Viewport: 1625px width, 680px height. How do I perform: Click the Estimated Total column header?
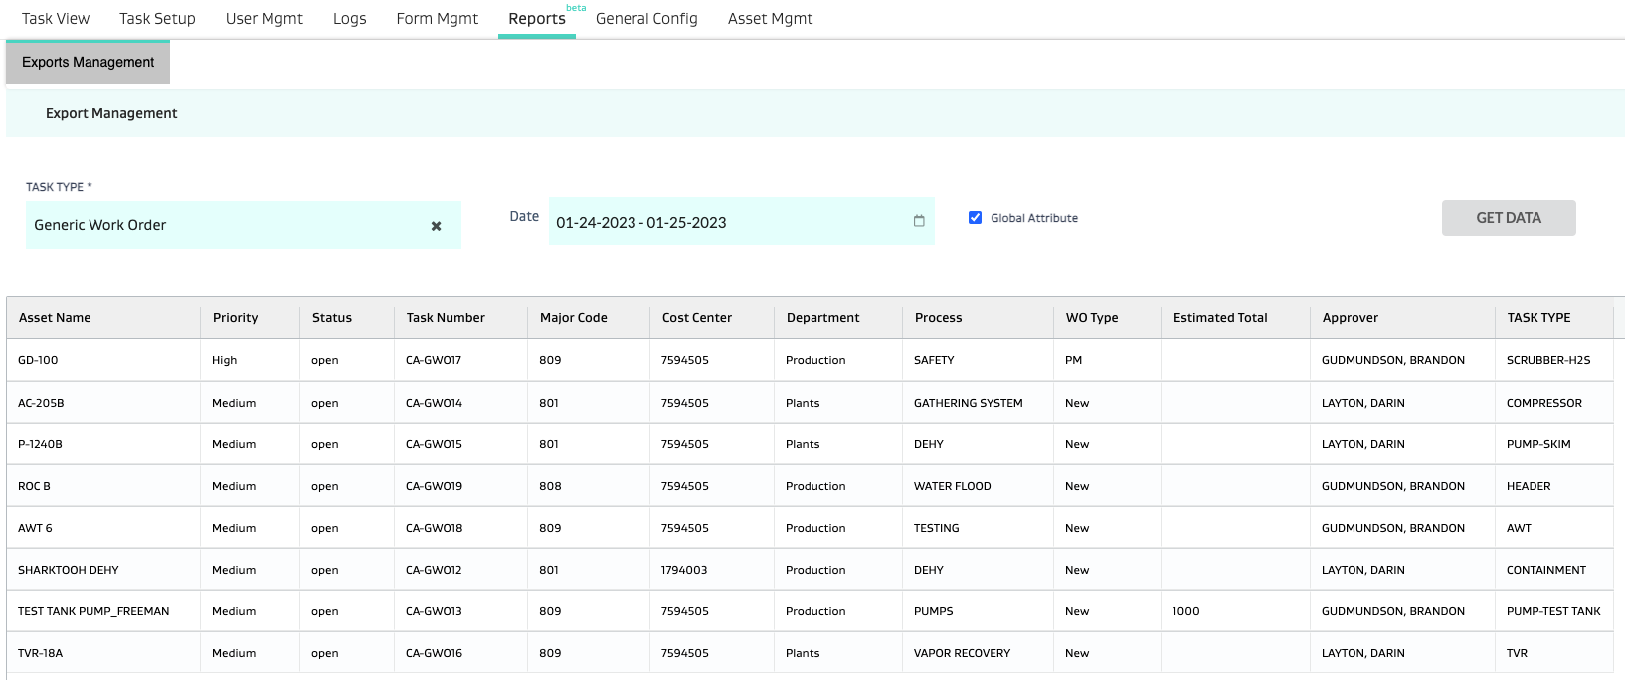click(1220, 318)
